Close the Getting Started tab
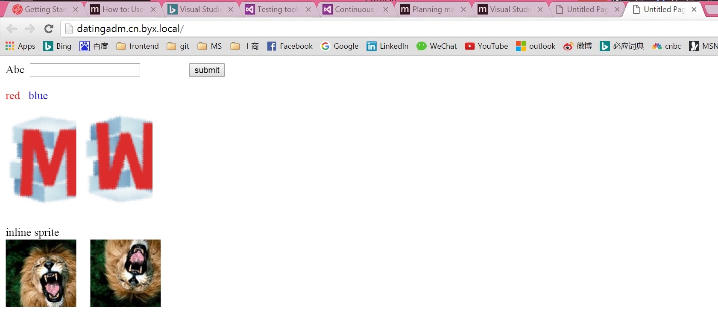The image size is (718, 315). click(76, 9)
